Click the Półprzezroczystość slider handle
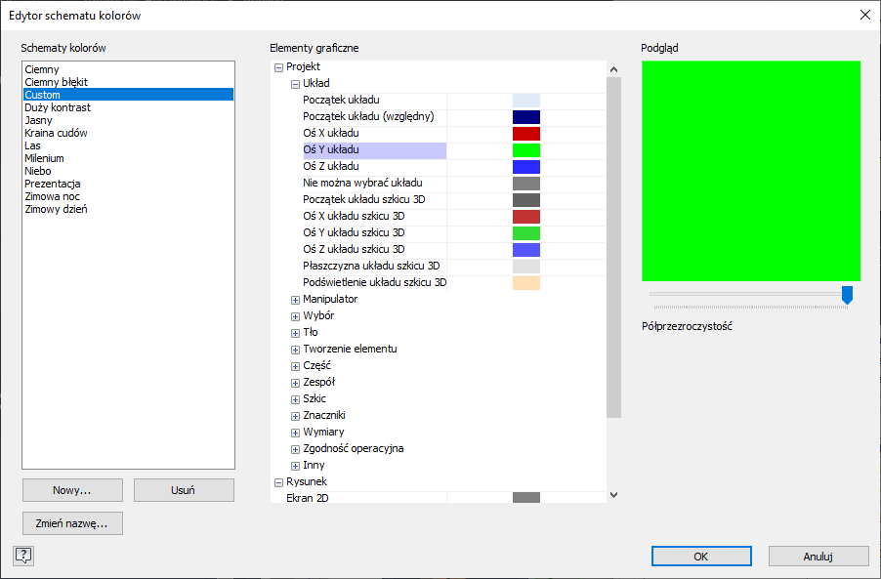 tap(847, 295)
